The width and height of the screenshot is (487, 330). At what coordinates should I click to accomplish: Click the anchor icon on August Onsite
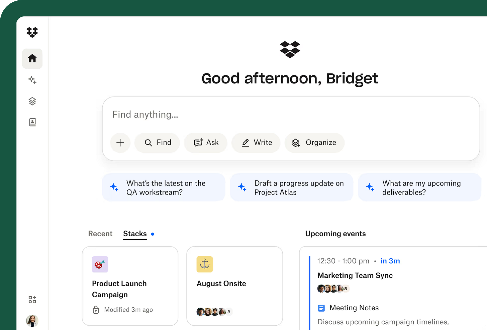(x=205, y=265)
